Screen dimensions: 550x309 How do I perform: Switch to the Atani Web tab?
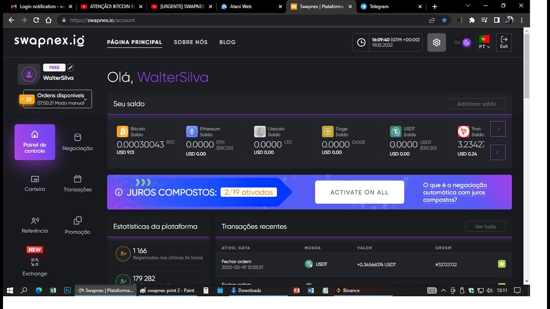(x=251, y=6)
